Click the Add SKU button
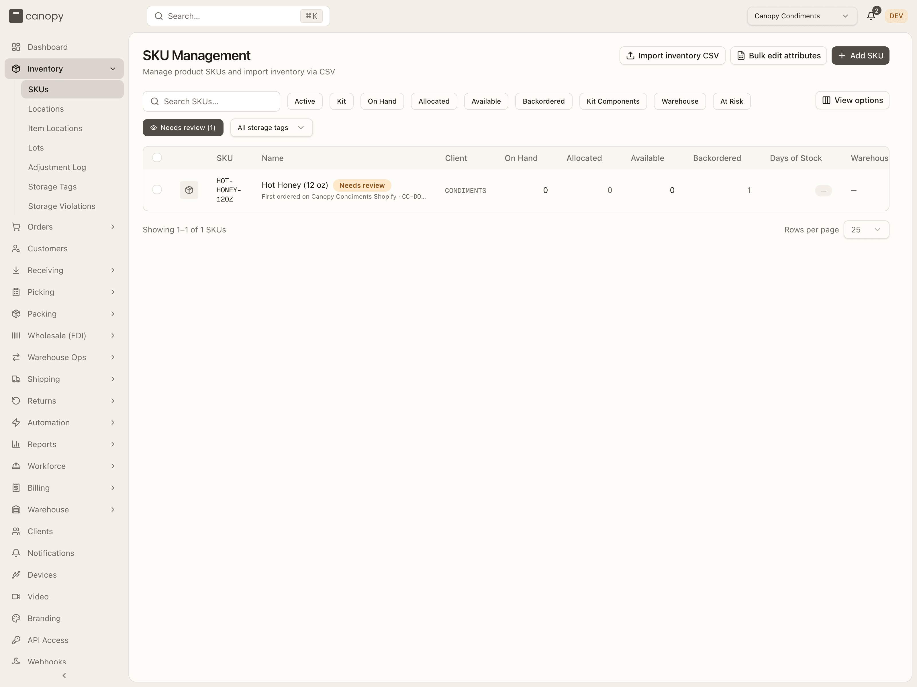Viewport: 917px width, 687px height. 860,56
